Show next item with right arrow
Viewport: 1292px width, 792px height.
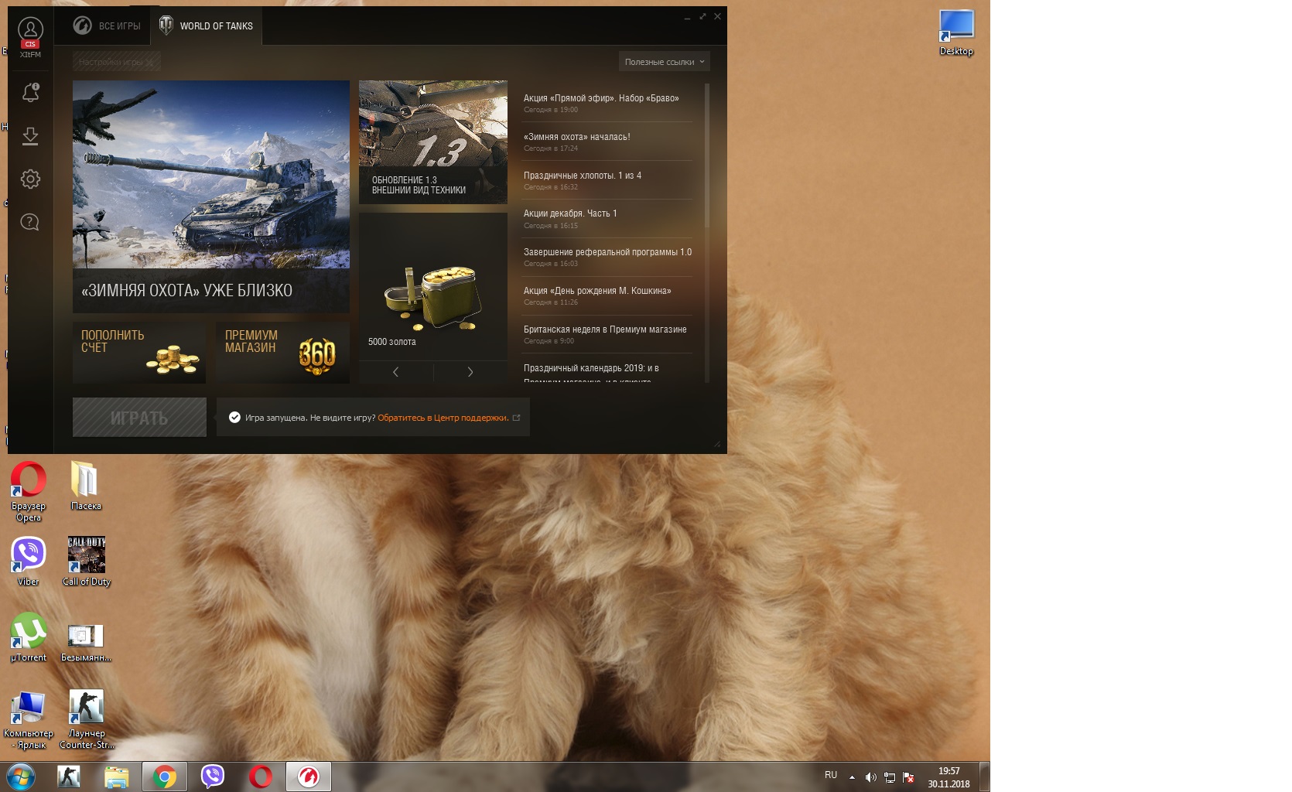pyautogui.click(x=470, y=372)
